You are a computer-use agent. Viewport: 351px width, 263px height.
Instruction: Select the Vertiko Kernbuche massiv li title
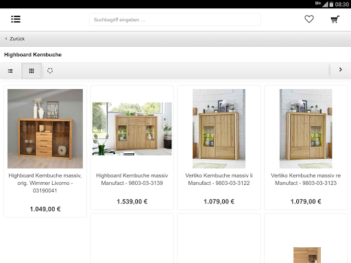[219, 179]
